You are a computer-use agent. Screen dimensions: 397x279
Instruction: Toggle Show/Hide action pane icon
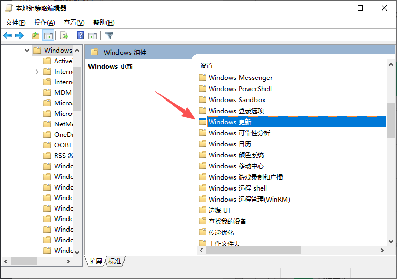click(93, 36)
